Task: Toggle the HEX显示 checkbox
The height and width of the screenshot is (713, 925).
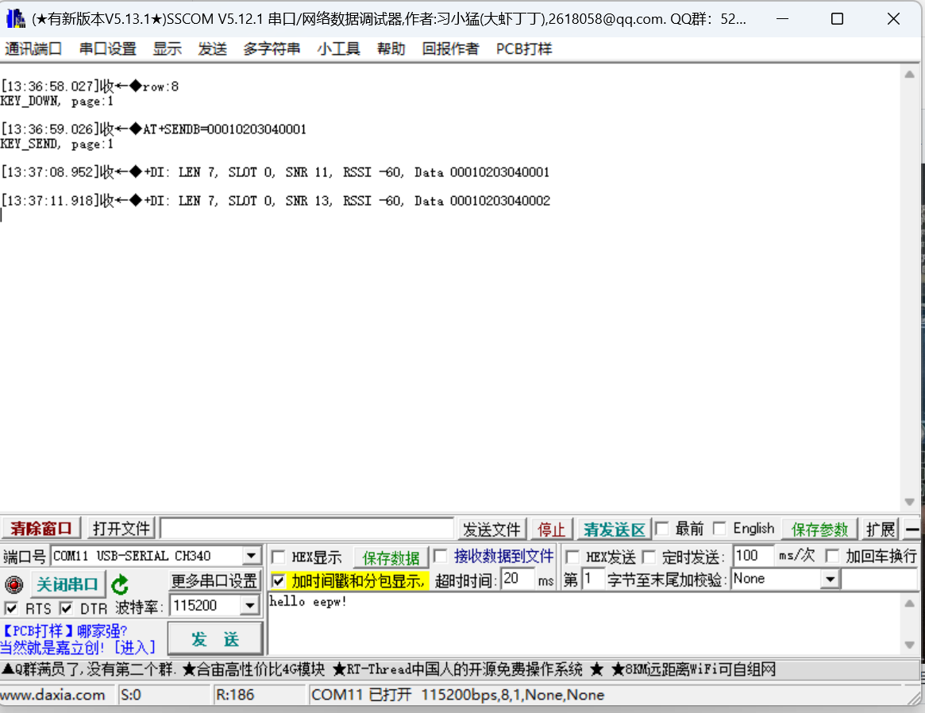Action: [279, 557]
